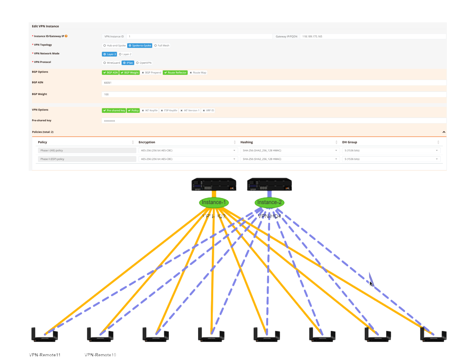
Task: Click the VPN Protocol label
Action: 42,62
